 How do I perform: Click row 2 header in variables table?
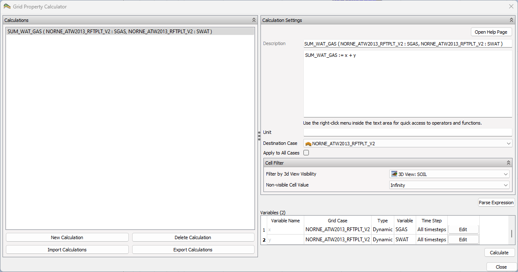(264, 240)
